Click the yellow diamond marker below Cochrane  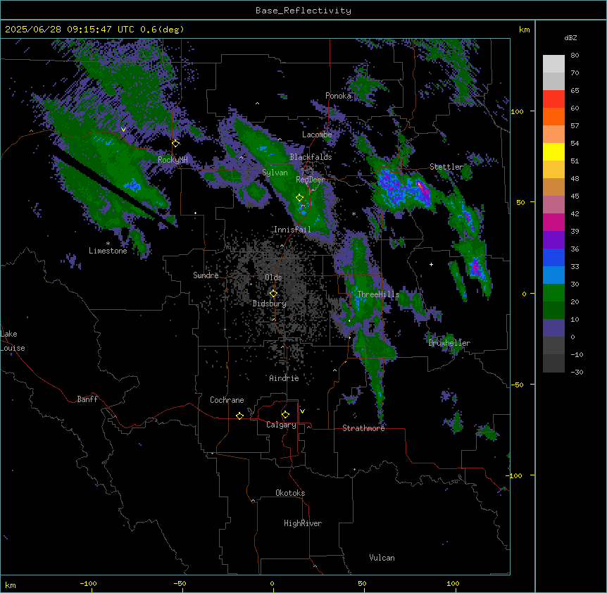coord(239,416)
